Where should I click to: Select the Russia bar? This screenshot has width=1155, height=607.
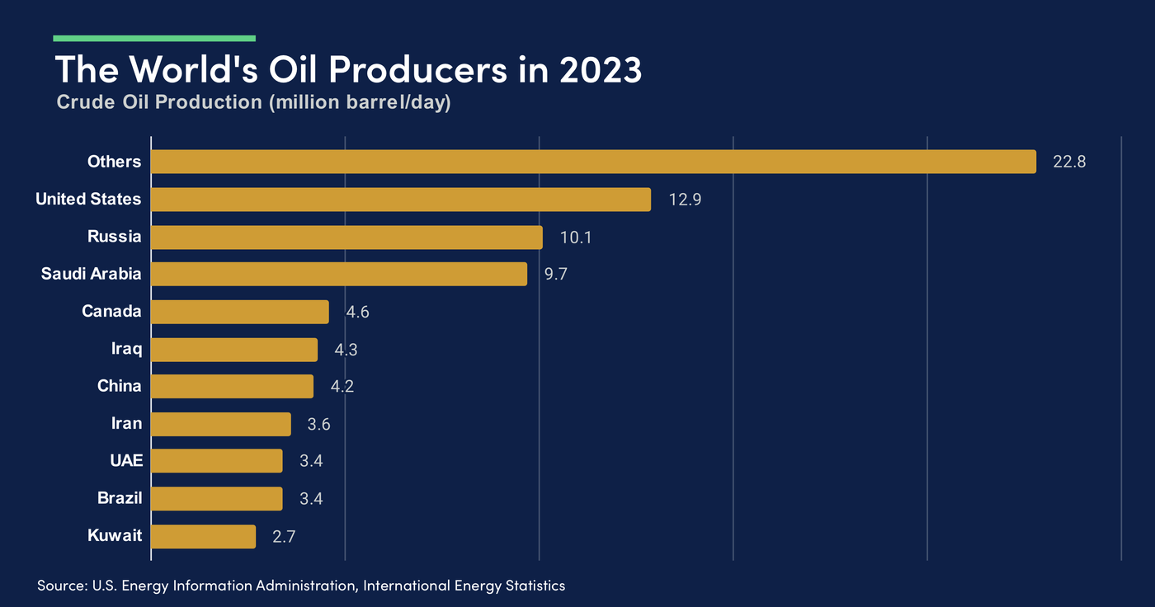[x=346, y=237]
